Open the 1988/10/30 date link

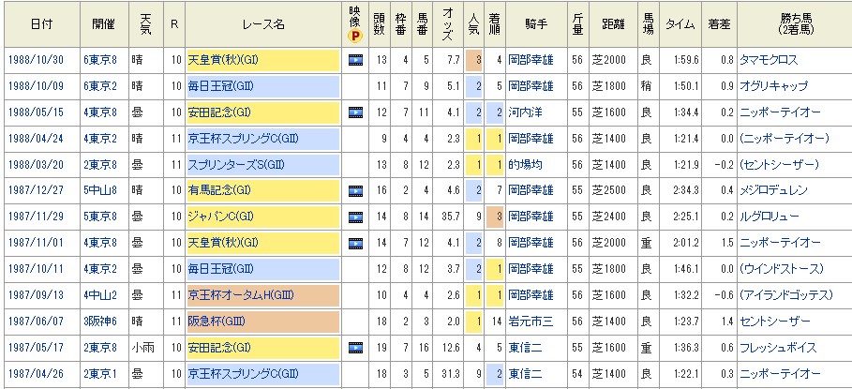pos(35,61)
